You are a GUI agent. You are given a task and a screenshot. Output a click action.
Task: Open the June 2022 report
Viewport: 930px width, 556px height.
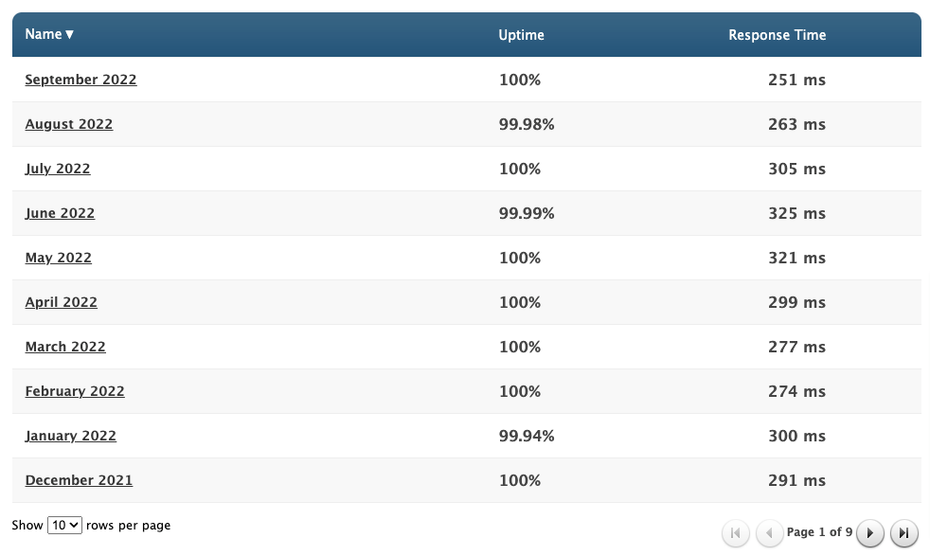click(x=60, y=213)
